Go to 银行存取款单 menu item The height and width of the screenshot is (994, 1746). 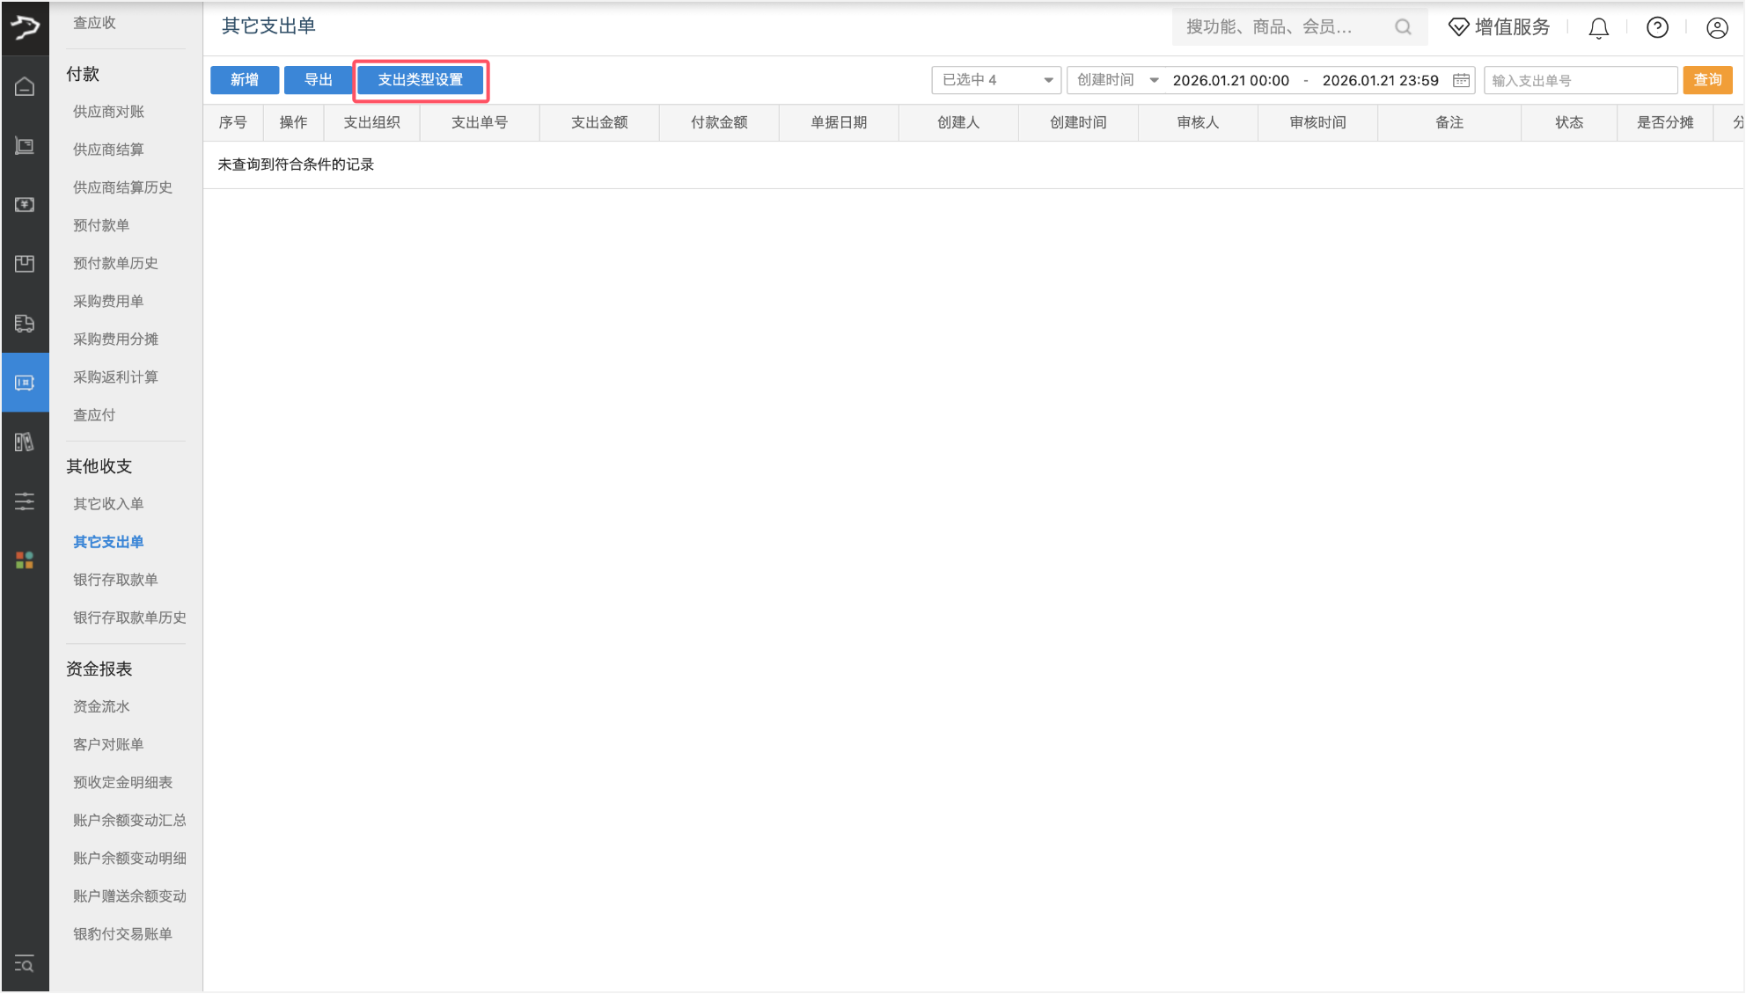tap(115, 580)
